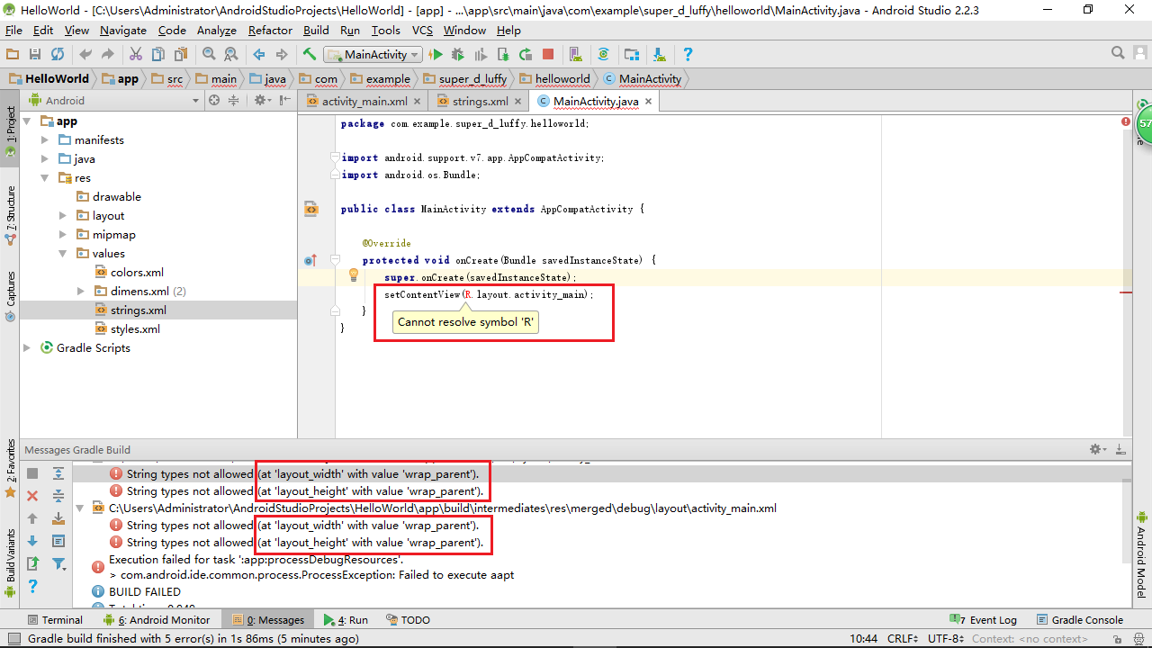Viewport: 1152px width, 648px height.
Task: Click the lightbulb quick-fix icon in editor
Action: pos(354,275)
